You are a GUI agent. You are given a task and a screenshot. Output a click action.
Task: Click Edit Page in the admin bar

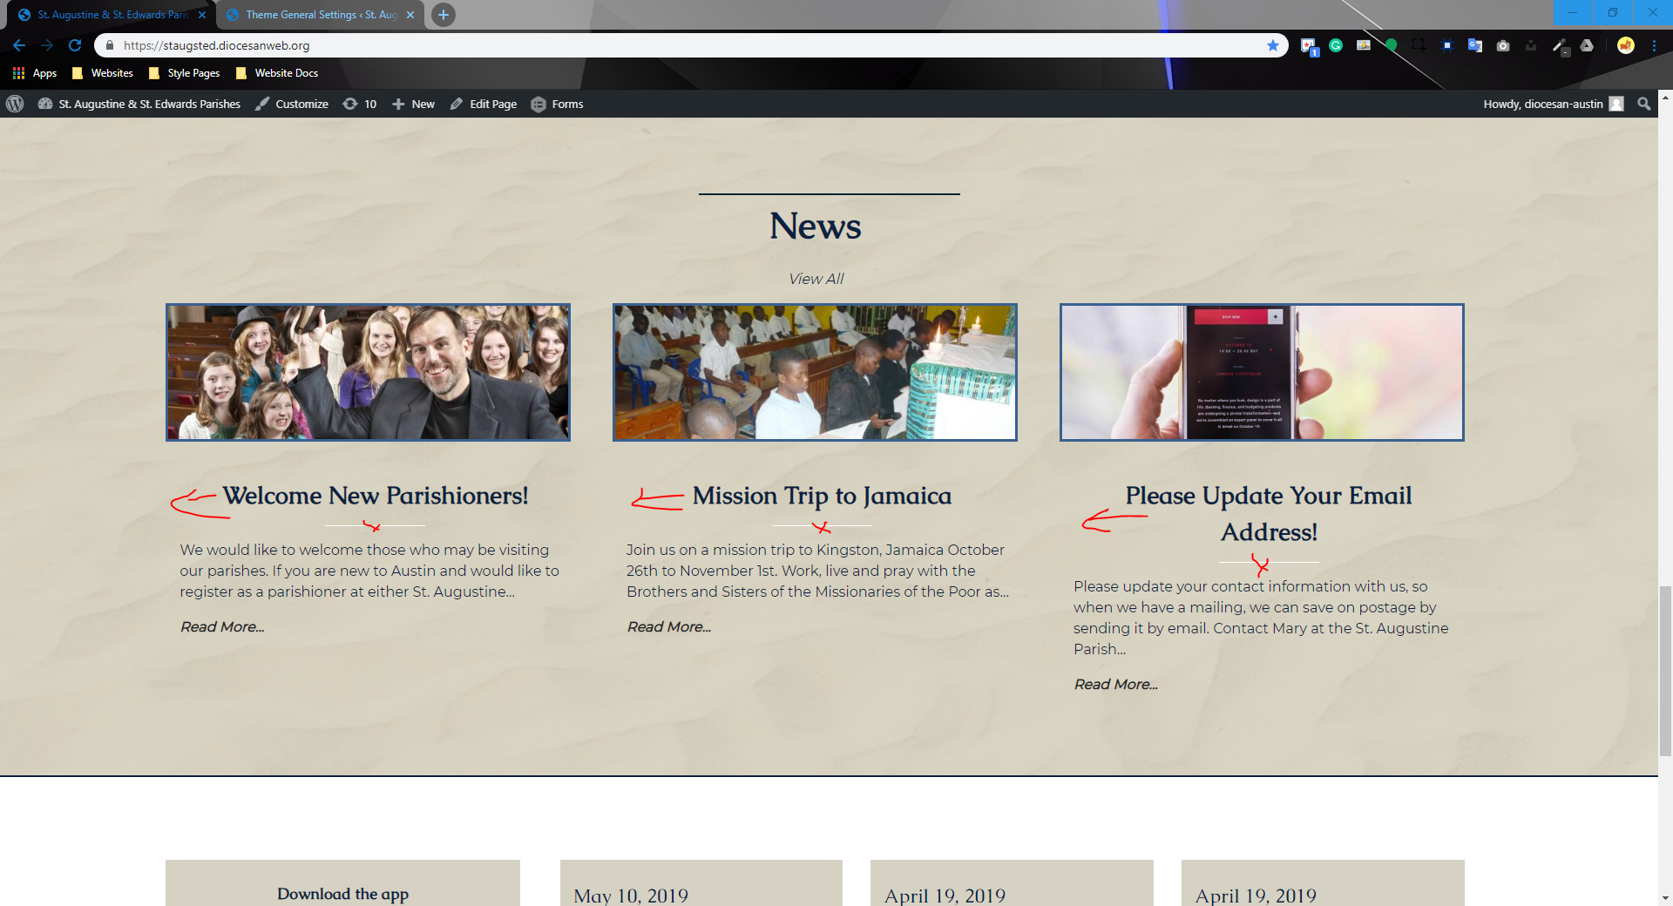[484, 104]
